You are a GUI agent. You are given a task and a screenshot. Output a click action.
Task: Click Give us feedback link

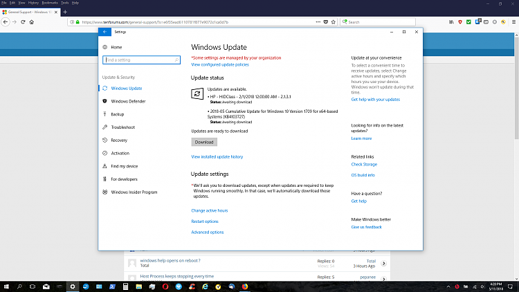point(366,227)
